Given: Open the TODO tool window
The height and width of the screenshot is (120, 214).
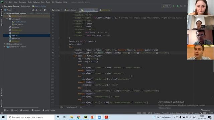Looking at the screenshot, I should coord(14,110).
